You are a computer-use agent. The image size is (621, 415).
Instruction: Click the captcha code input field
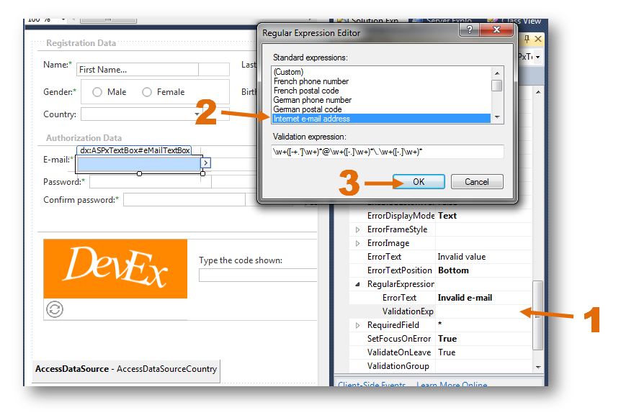point(258,275)
